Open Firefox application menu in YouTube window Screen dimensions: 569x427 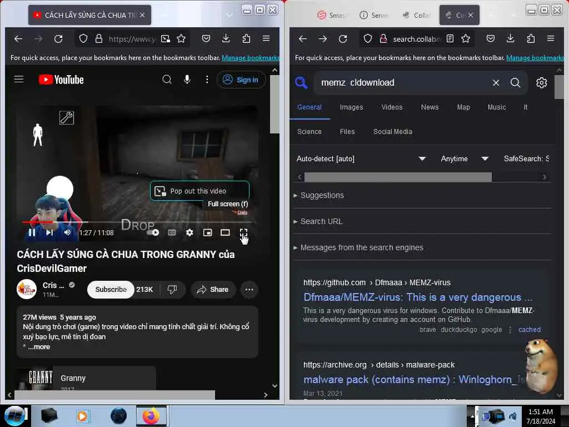click(x=266, y=38)
